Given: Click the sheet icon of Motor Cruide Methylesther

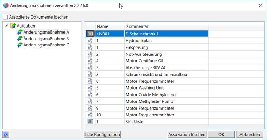Looking at the screenshot, I should coord(90,95).
